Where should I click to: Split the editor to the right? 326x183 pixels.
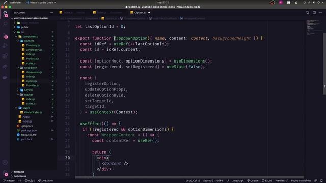click(x=314, y=13)
